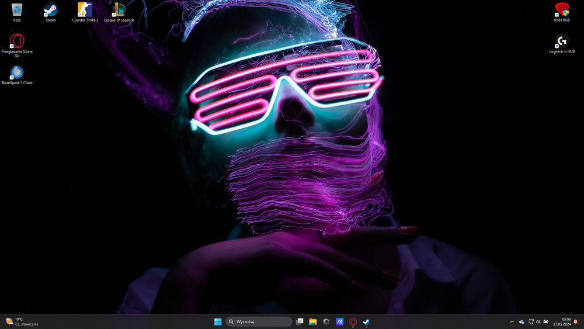The height and width of the screenshot is (329, 584).
Task: Open the Kosz recycle bin icon
Action: tap(17, 12)
